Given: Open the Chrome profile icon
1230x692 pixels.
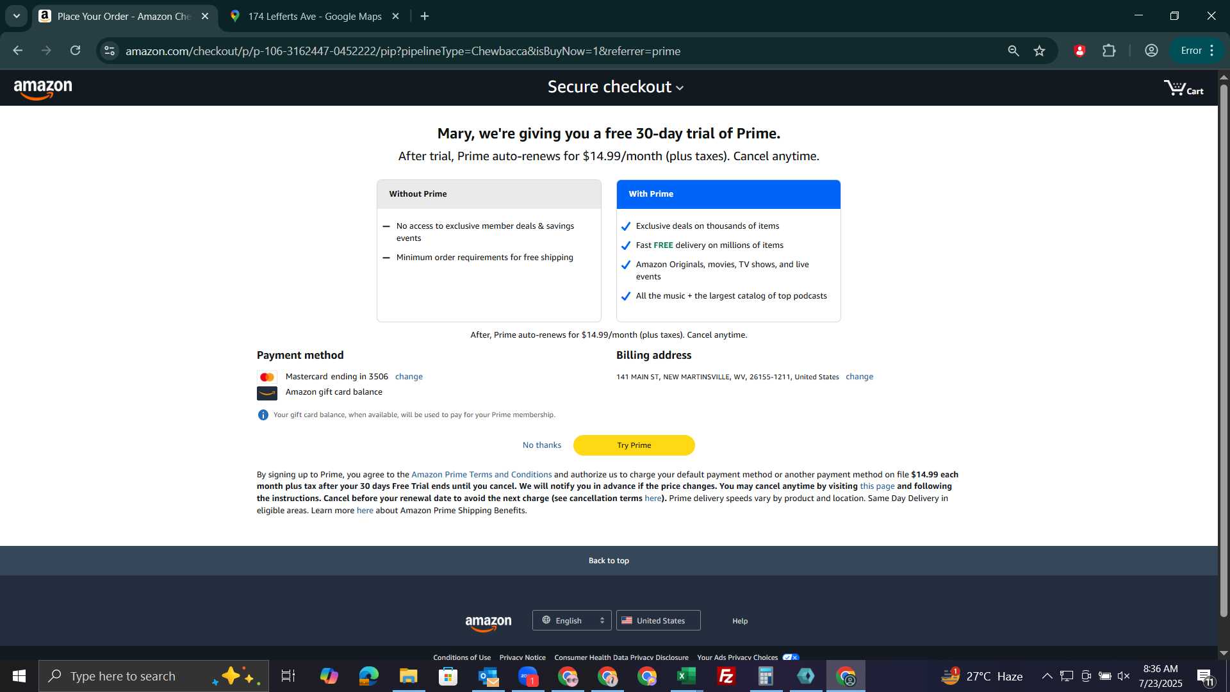Looking at the screenshot, I should coord(1151,51).
